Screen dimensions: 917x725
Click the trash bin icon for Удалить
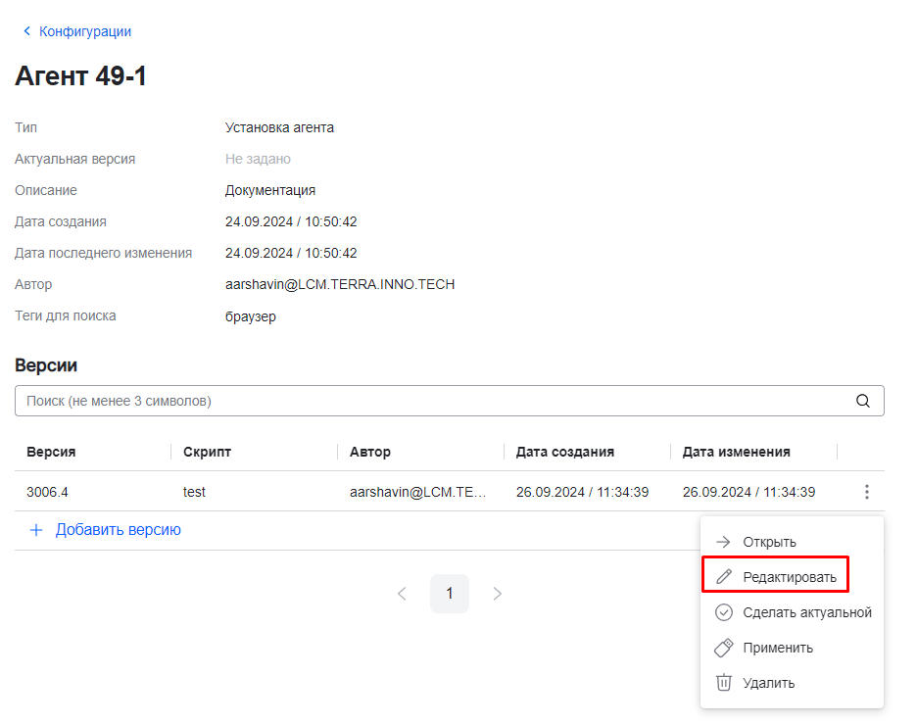coord(724,683)
